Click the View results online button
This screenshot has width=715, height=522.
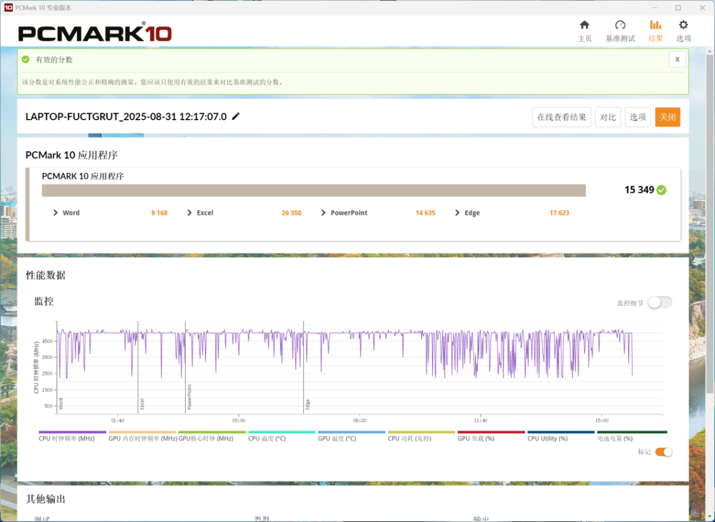pyautogui.click(x=561, y=117)
